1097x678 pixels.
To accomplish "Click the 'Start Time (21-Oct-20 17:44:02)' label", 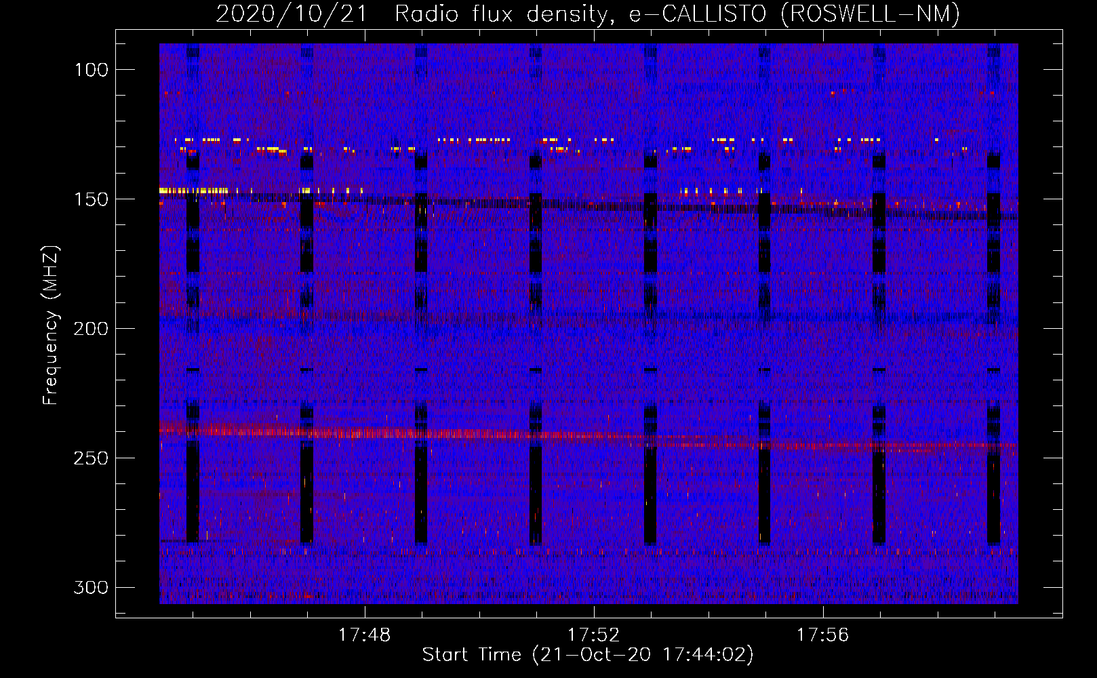I will tap(588, 655).
